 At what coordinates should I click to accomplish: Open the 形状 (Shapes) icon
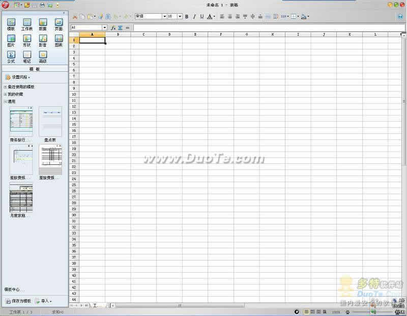coord(27,39)
